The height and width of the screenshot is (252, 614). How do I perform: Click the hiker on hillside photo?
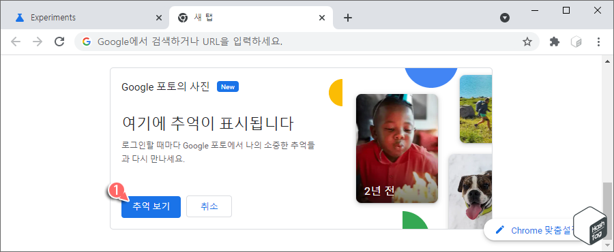point(476,108)
